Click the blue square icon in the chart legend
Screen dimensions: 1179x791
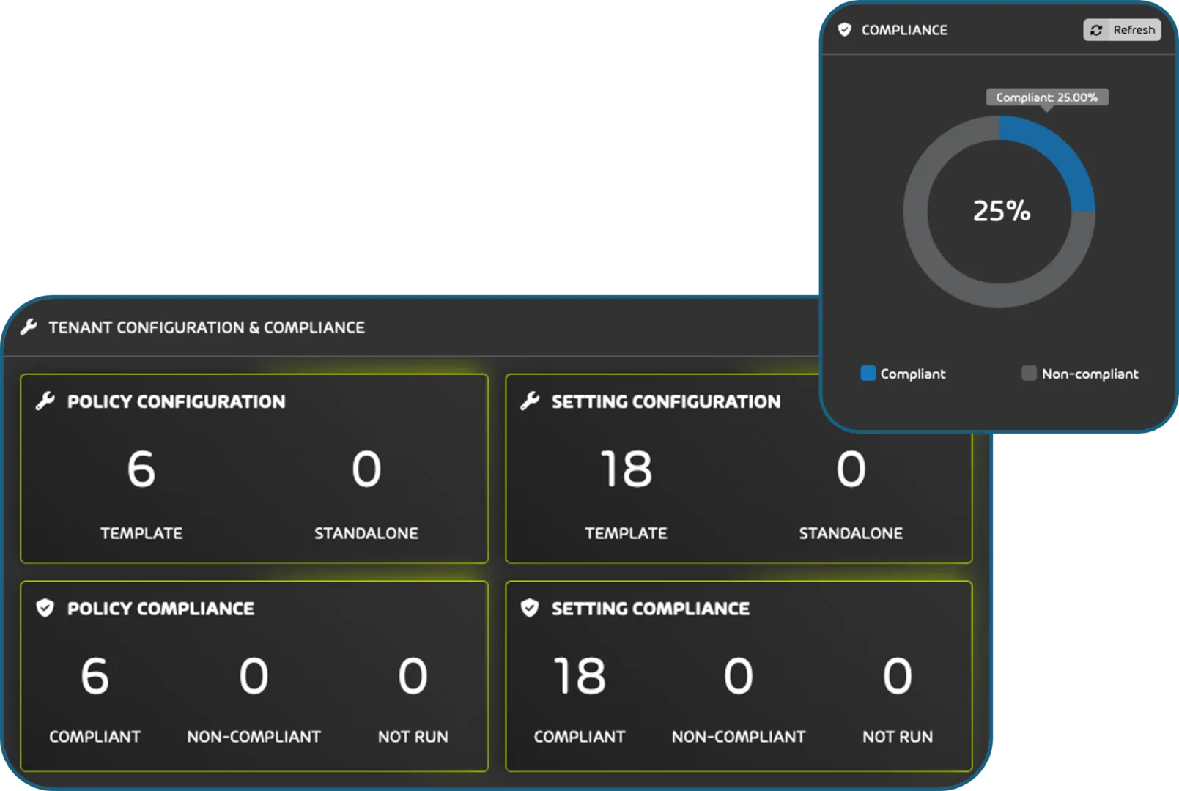(x=868, y=374)
